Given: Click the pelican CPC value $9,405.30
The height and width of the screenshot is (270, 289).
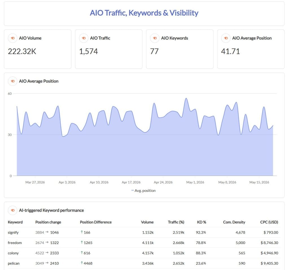Looking at the screenshot, I should click(x=269, y=263).
